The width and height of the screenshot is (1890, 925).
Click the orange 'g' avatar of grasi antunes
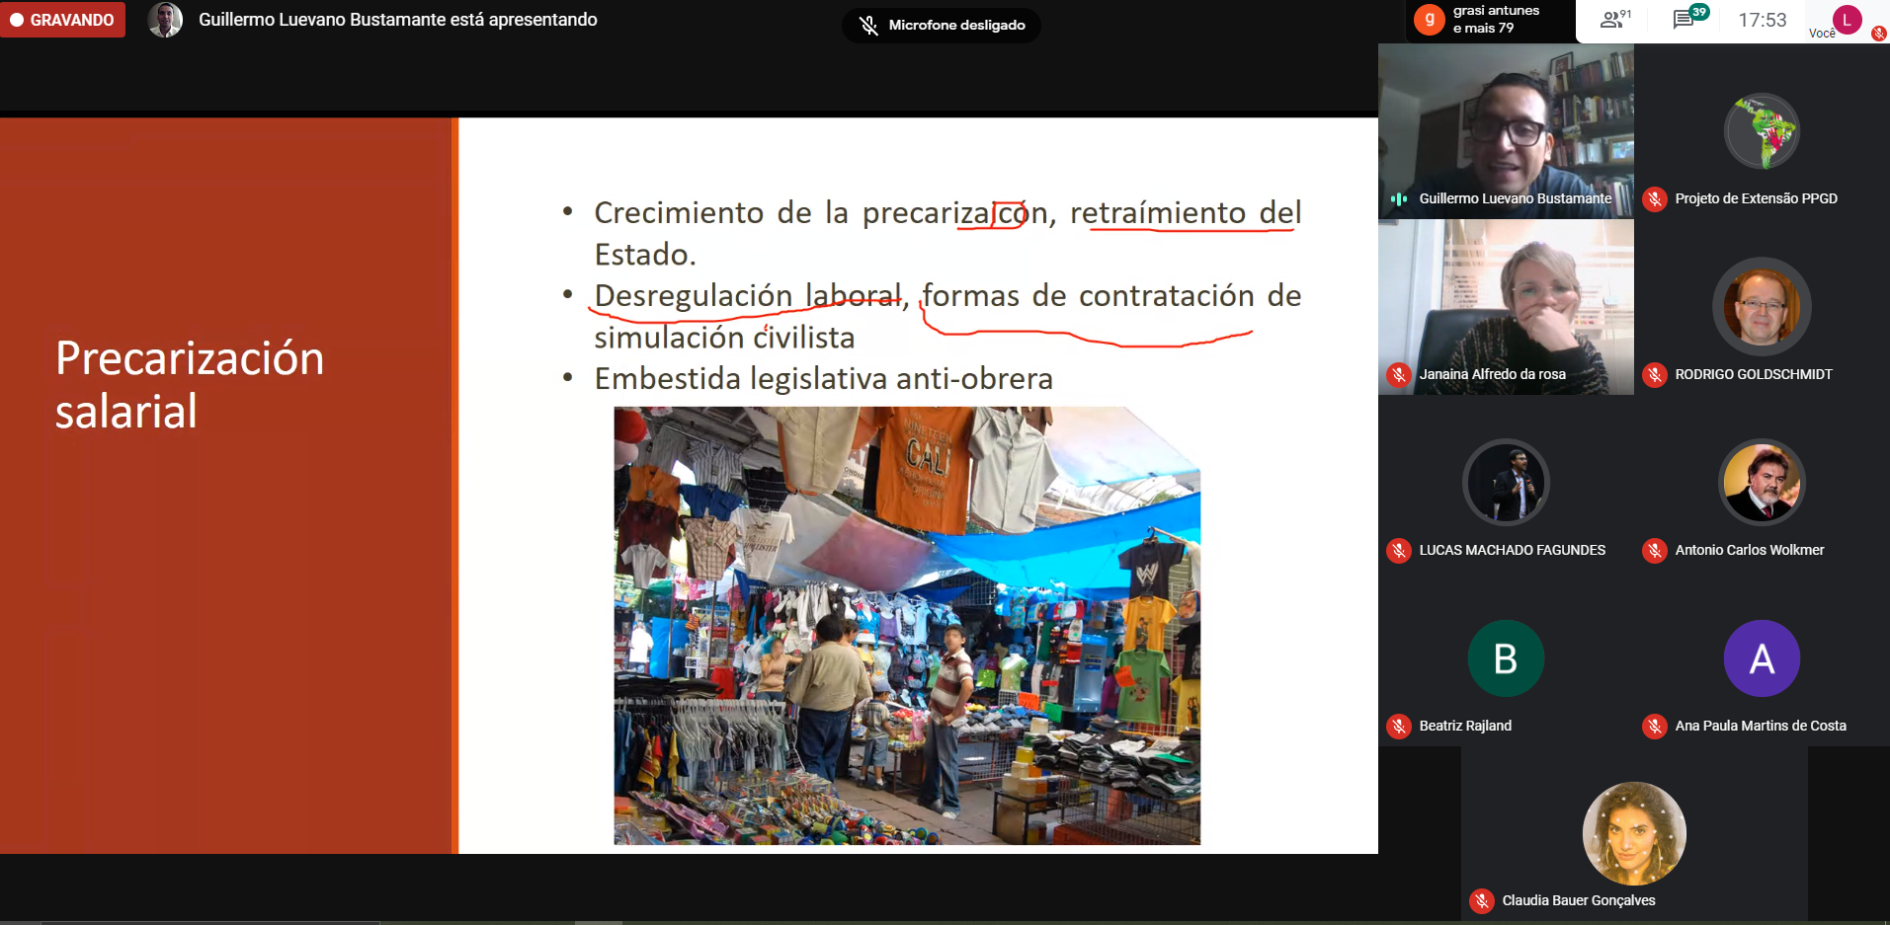click(x=1429, y=20)
